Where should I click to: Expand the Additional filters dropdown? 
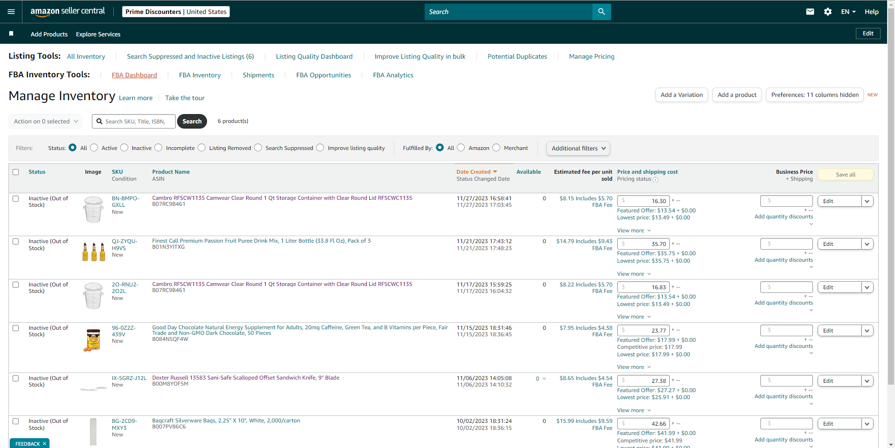point(578,148)
